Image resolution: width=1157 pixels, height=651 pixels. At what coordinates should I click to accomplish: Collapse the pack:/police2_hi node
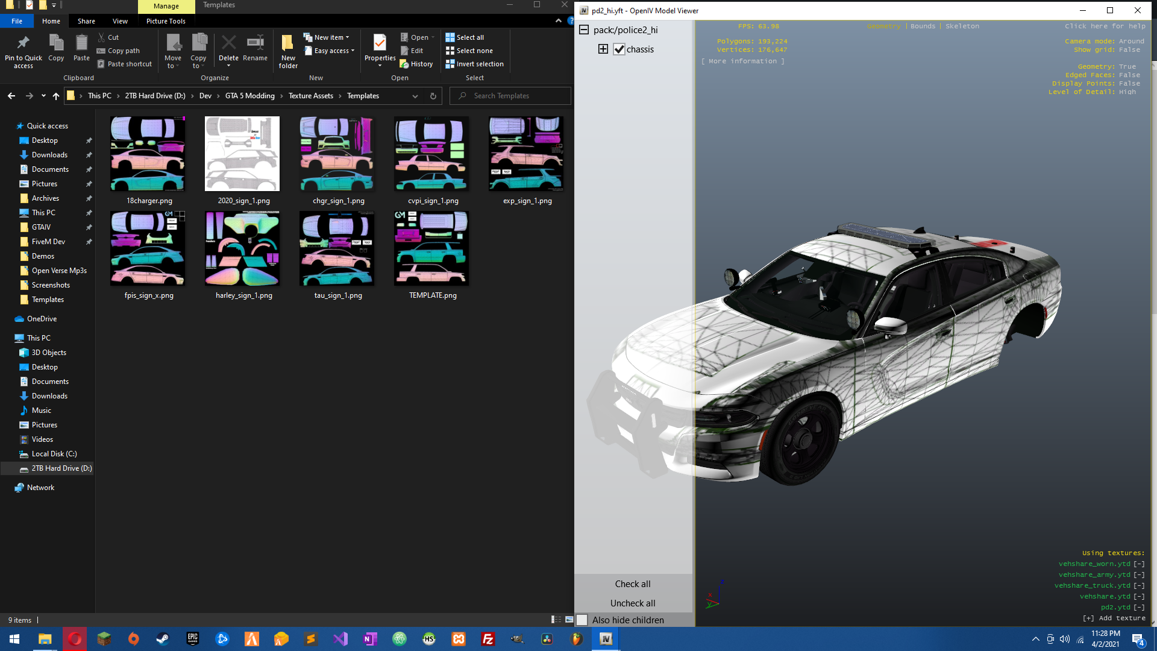(x=583, y=30)
